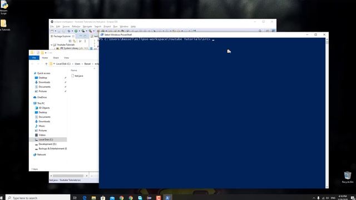Click the PowerShell window vertical scrollbar
Viewport: 356px width, 200px height.
(327, 113)
